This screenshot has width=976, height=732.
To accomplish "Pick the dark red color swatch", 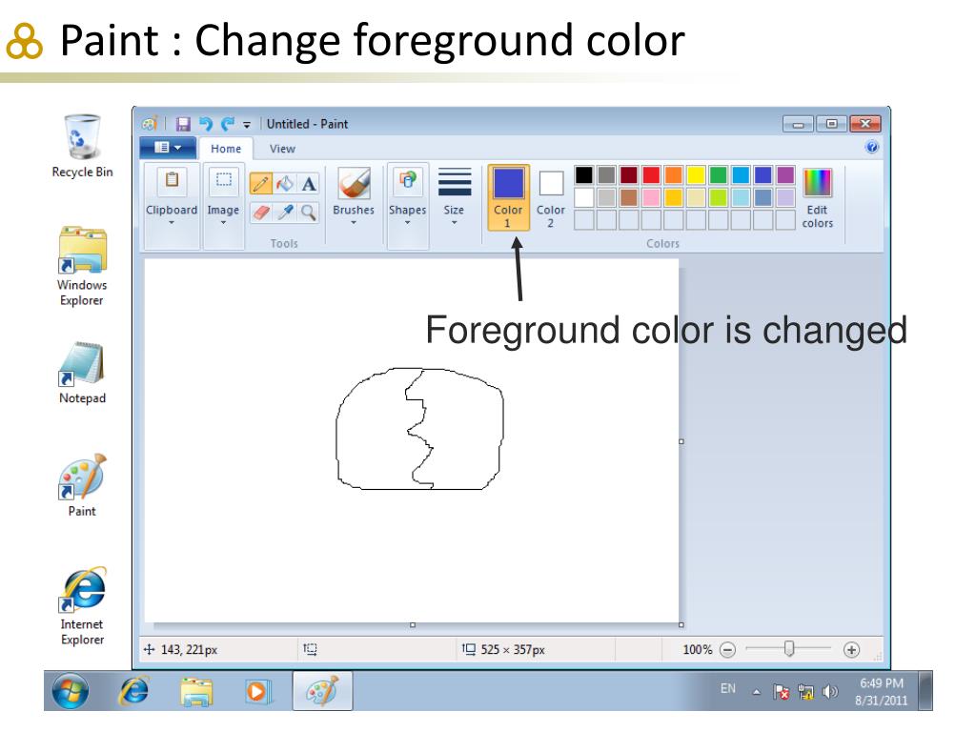I will pos(629,175).
